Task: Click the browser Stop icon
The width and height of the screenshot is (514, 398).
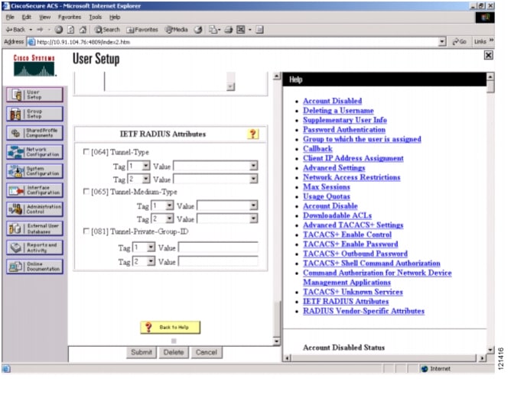Action: pos(59,30)
